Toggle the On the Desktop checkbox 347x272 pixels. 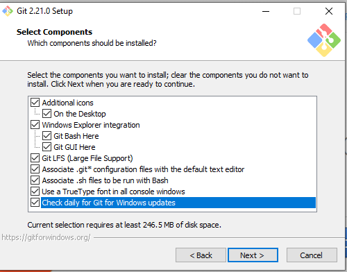tap(46, 113)
